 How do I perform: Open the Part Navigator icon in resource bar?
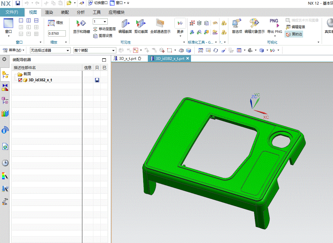5,100
